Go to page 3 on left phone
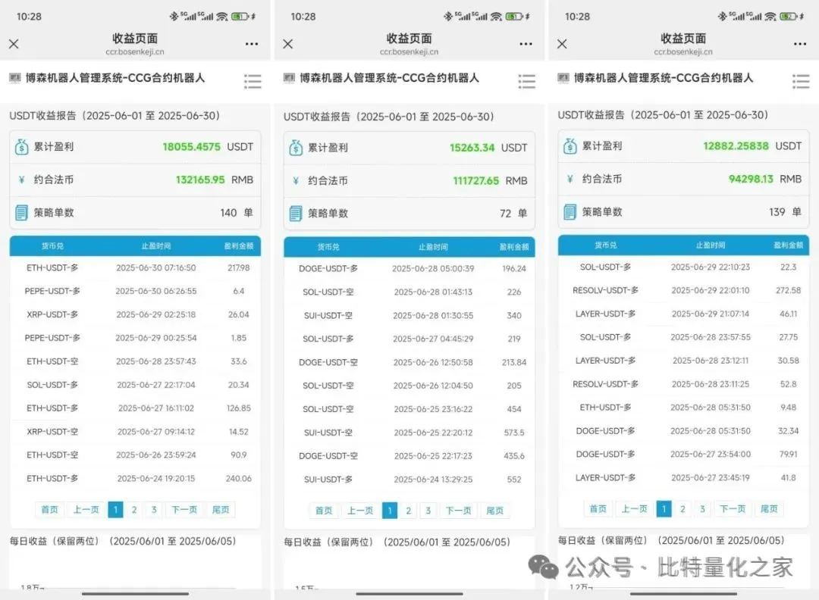Image resolution: width=819 pixels, height=600 pixels. 154,510
